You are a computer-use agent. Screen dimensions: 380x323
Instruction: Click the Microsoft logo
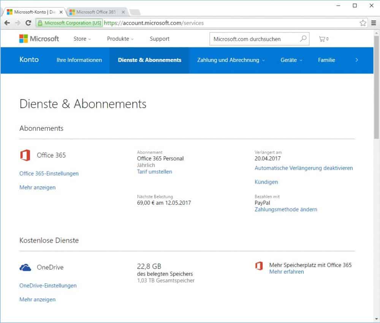coord(39,38)
